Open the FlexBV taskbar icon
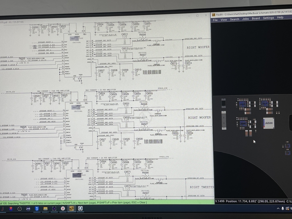Viewport: 292px width, 219px height. pyautogui.click(x=71, y=209)
